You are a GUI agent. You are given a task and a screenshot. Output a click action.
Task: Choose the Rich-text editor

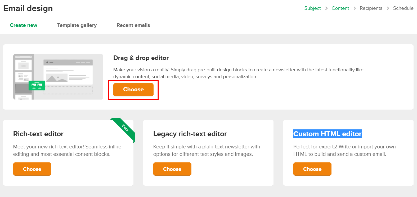pyautogui.click(x=32, y=169)
